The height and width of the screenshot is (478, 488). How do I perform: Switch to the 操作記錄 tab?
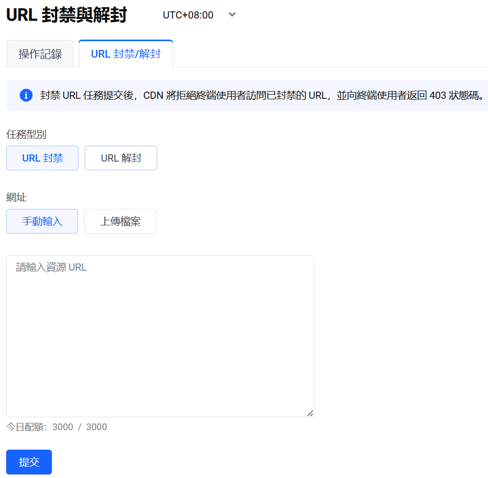(40, 54)
